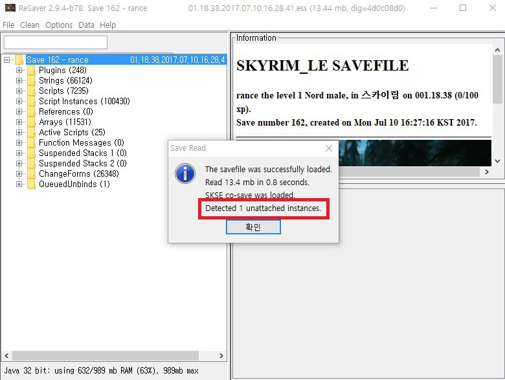Viewport: 505px width, 380px height.
Task: Click the Information panel scroll-down arrow
Action: (498, 161)
